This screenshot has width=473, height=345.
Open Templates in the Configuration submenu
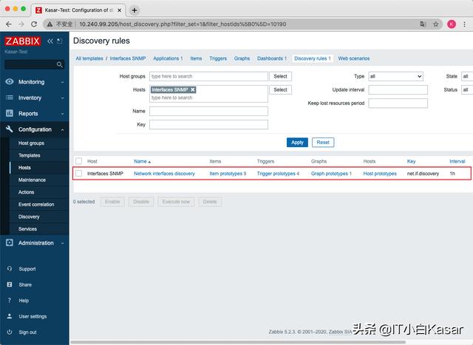(x=30, y=155)
